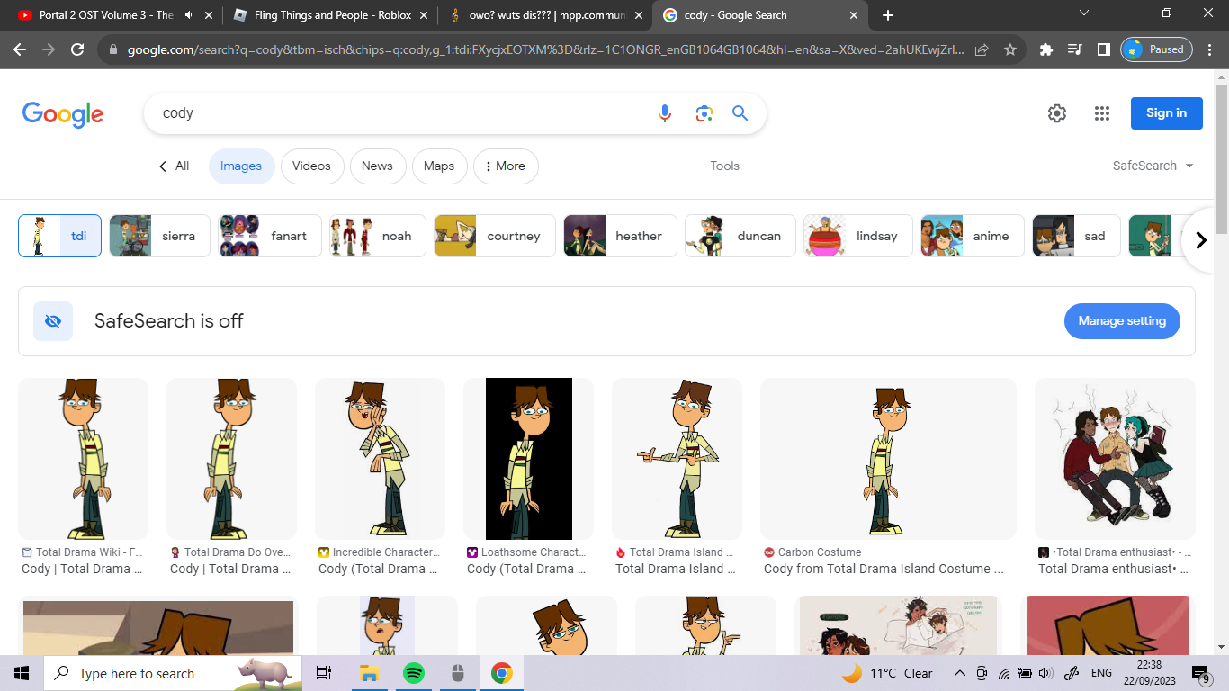Open the Chrome tab search chevron

click(x=1084, y=13)
